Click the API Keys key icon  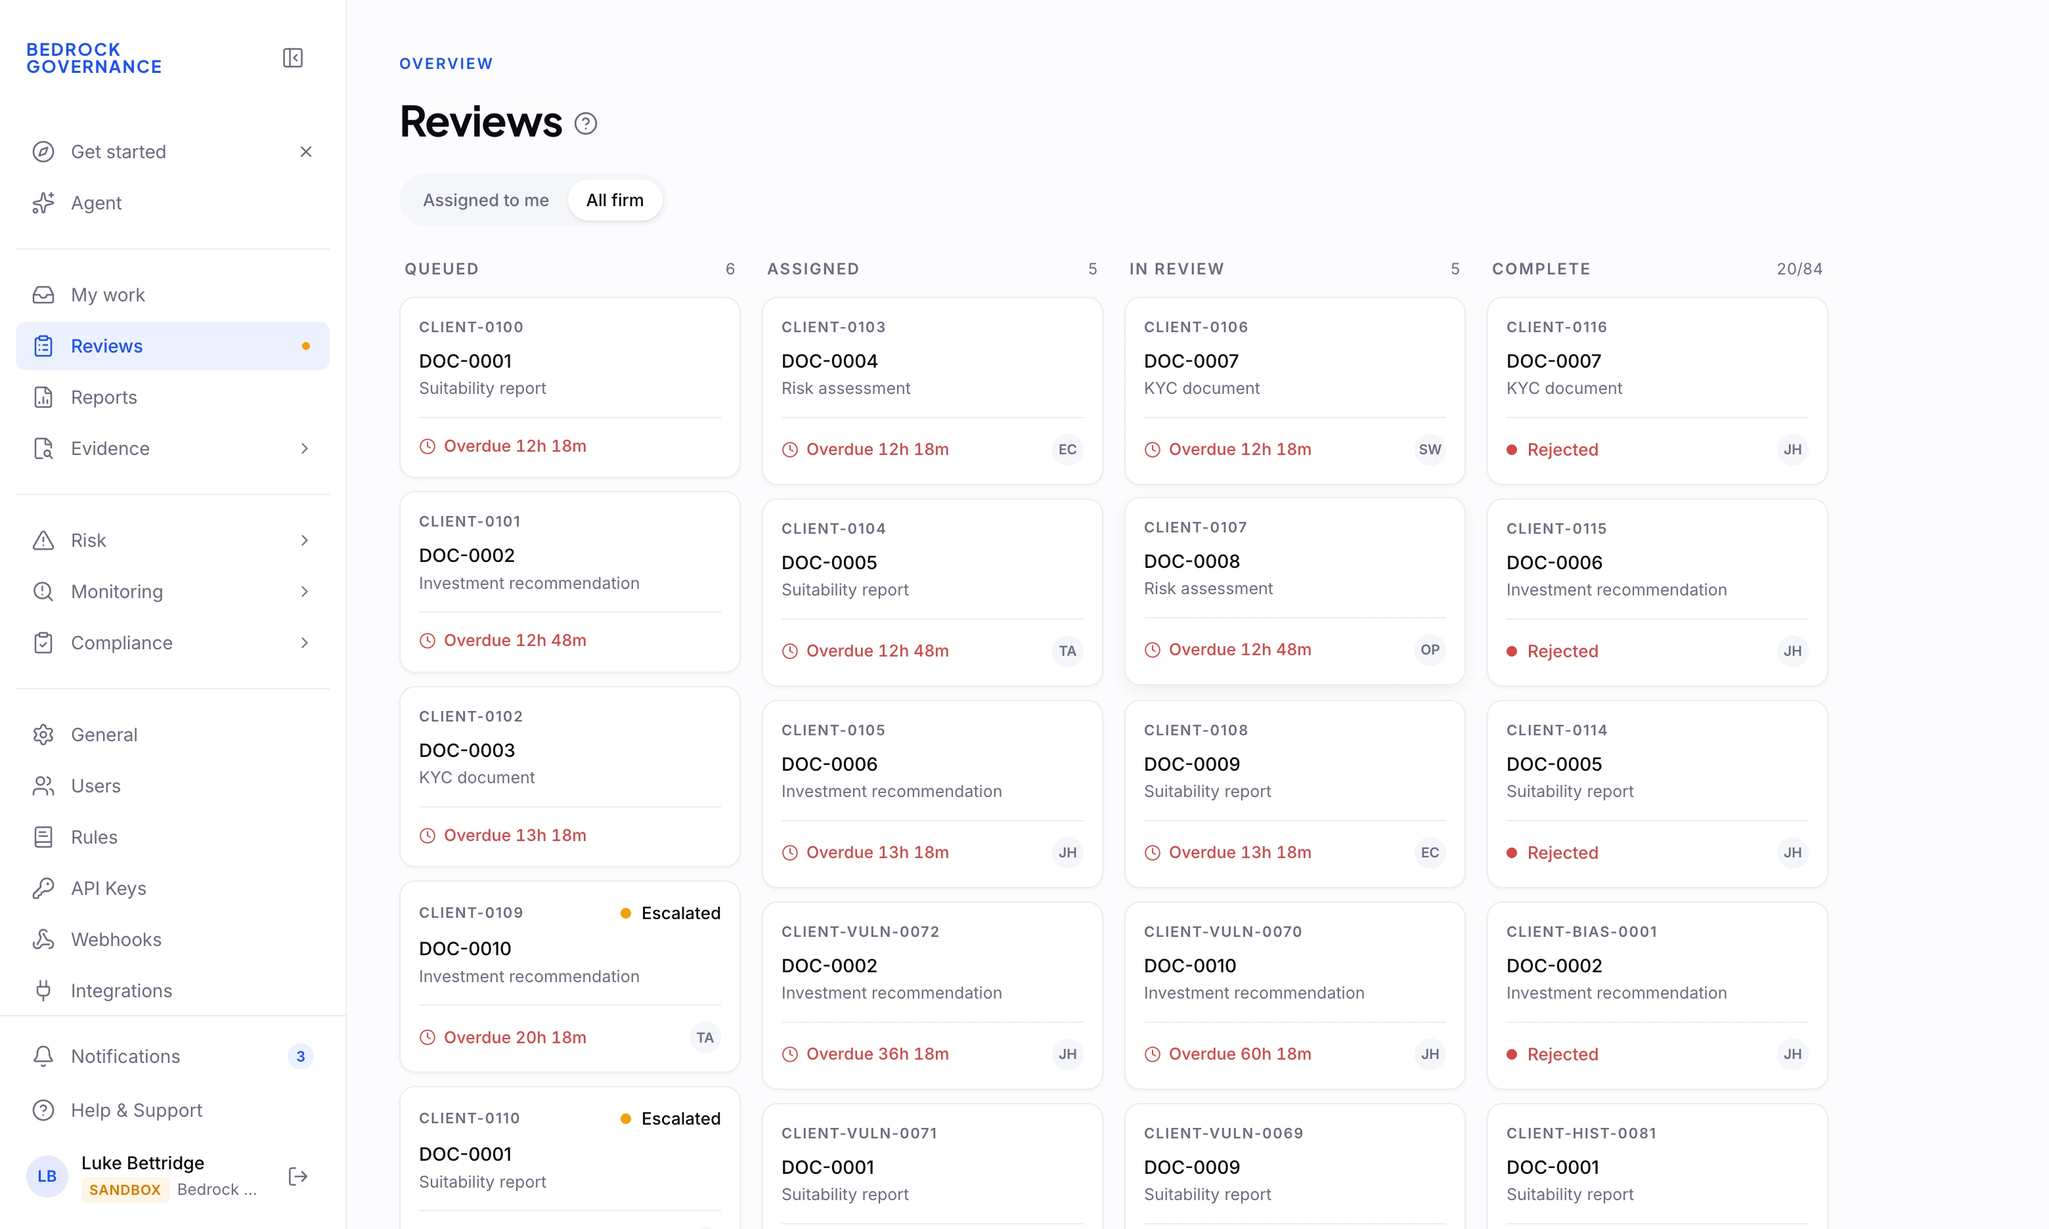43,889
